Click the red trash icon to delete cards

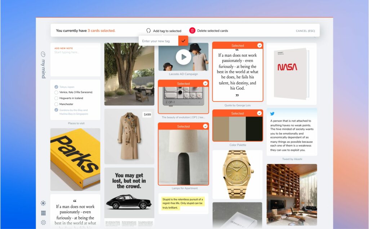(192, 31)
